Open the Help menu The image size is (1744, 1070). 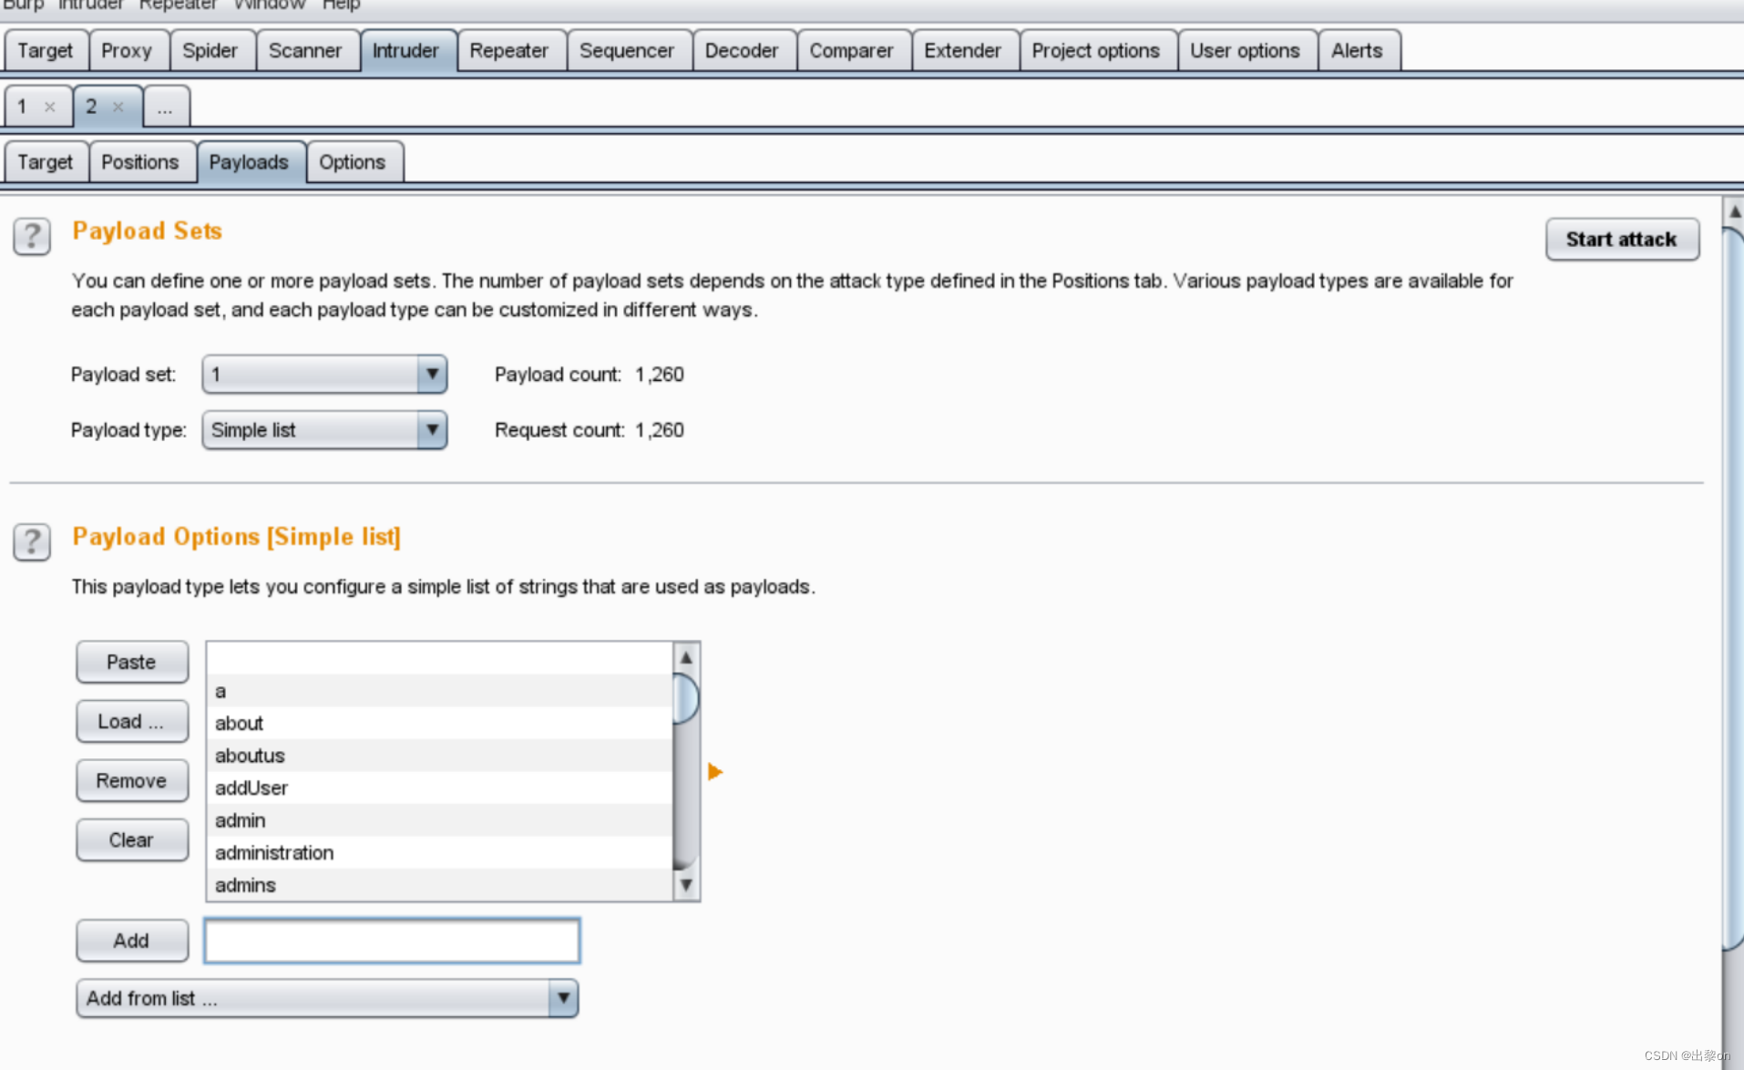point(342,5)
